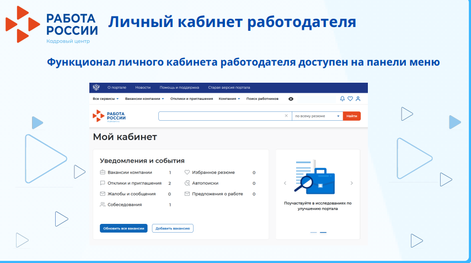The width and height of the screenshot is (471, 263).
Task: Click the Работа России logo beside search
Action: pos(109,116)
